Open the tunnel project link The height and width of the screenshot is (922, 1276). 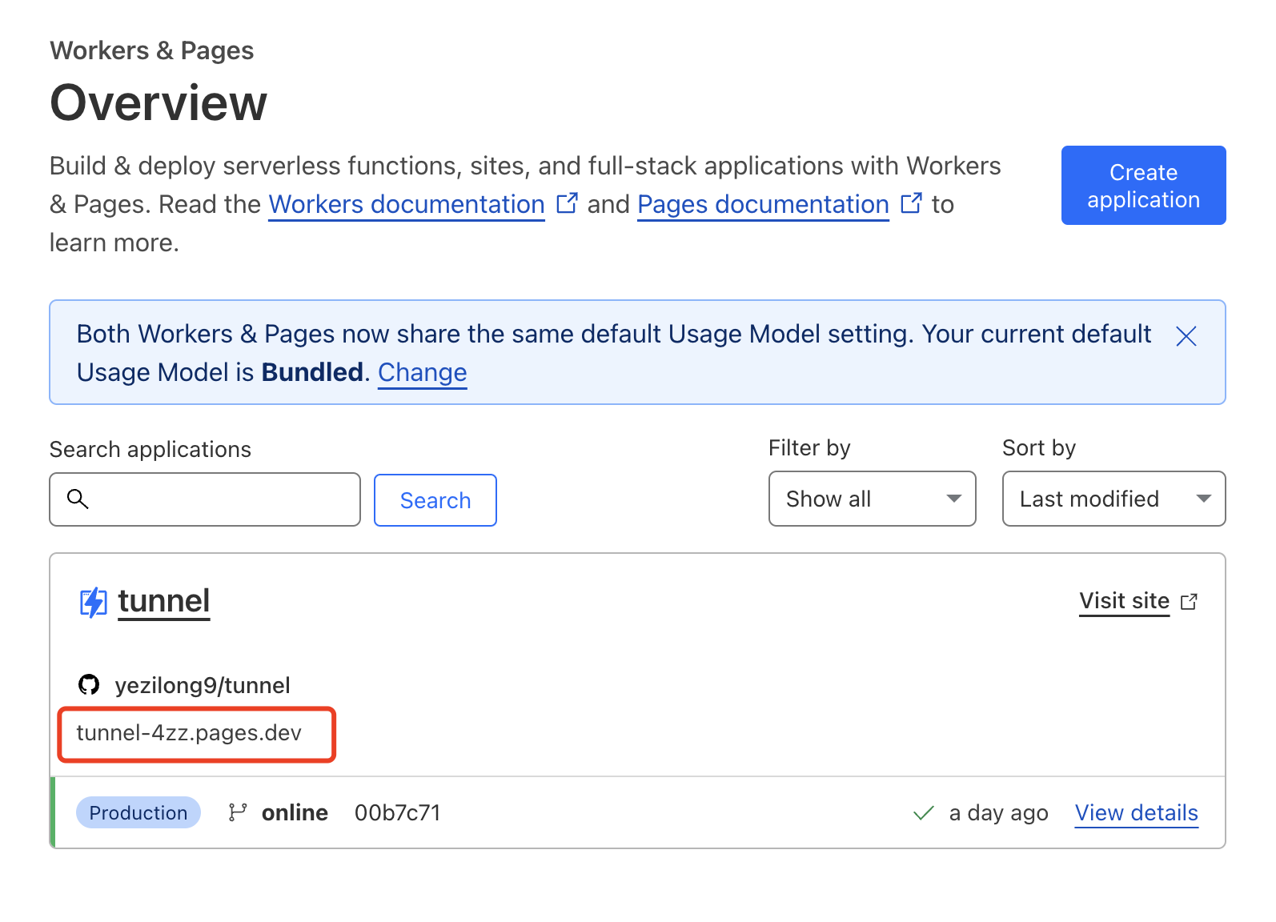[164, 601]
